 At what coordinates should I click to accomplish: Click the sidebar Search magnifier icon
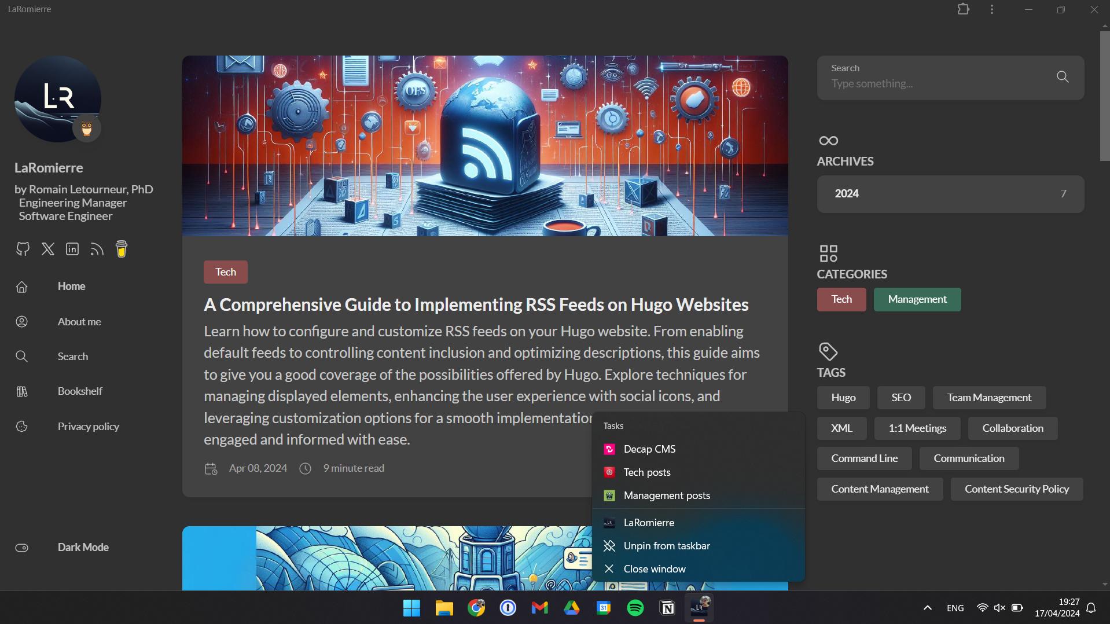click(22, 357)
